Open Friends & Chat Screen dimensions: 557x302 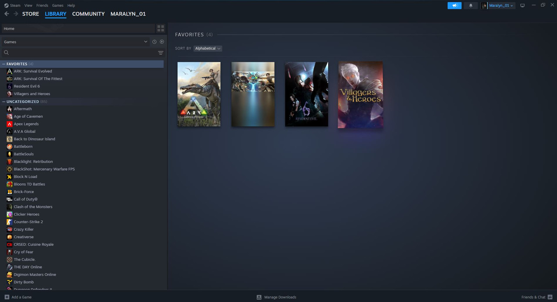[533, 297]
